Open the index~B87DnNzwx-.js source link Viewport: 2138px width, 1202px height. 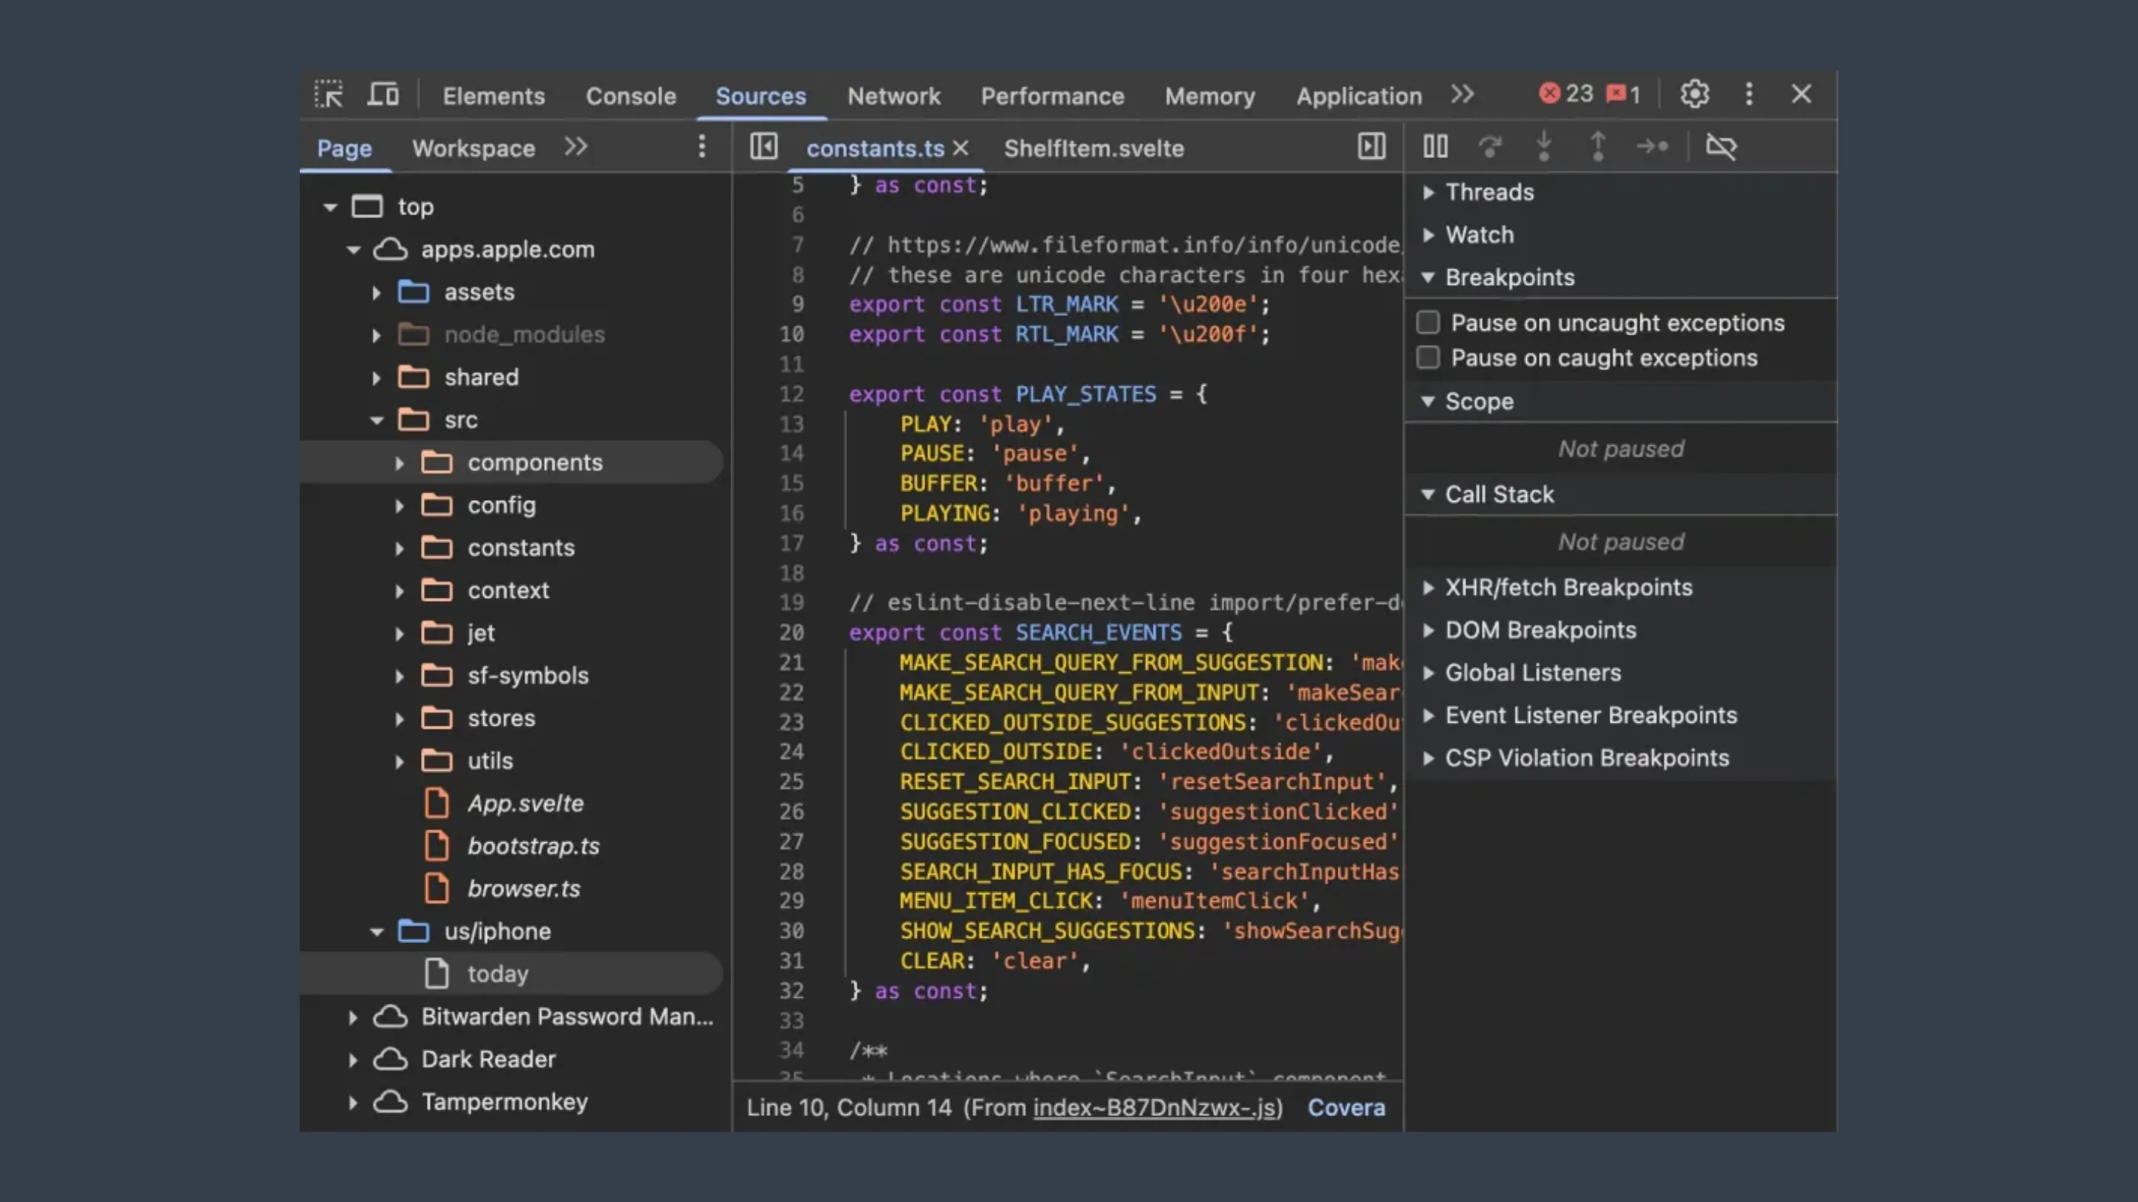(x=1156, y=1108)
